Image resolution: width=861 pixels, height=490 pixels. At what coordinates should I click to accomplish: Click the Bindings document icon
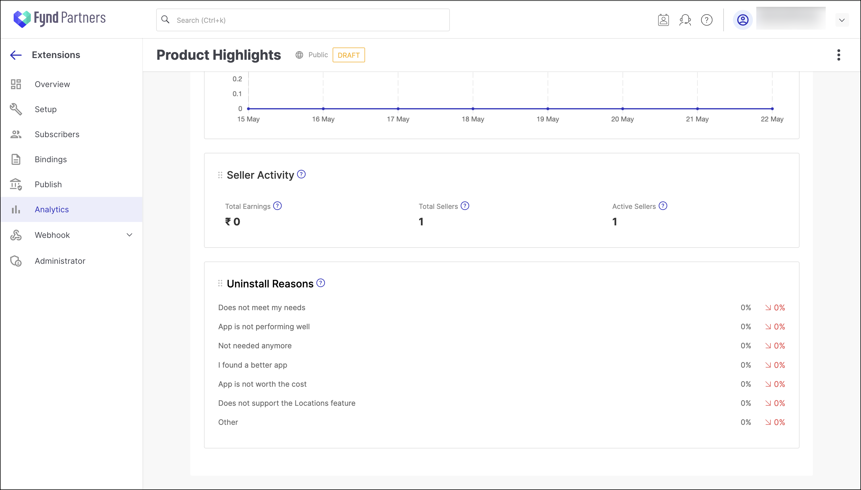click(16, 159)
